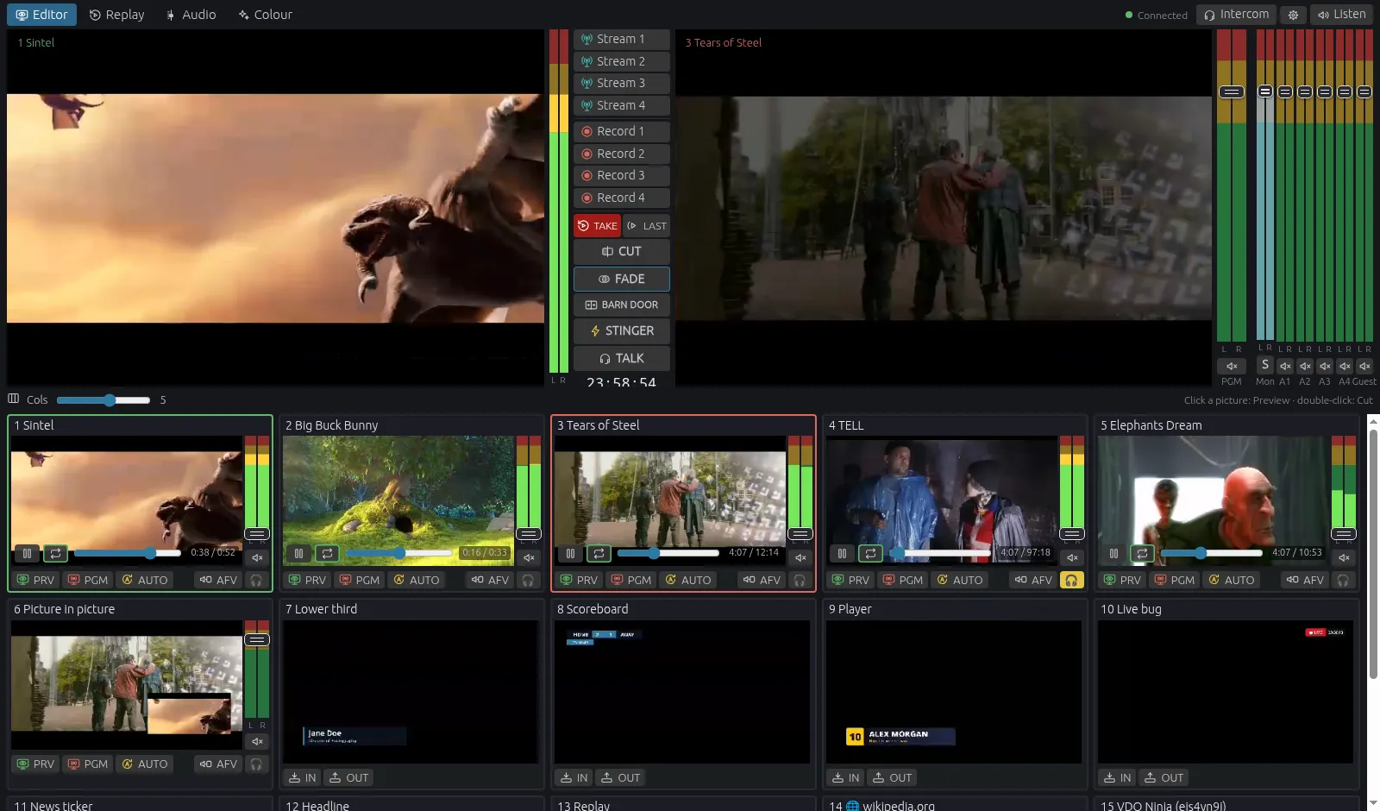This screenshot has height=811, width=1380.
Task: Enable AUTO on the TELL tile
Action: tap(959, 580)
